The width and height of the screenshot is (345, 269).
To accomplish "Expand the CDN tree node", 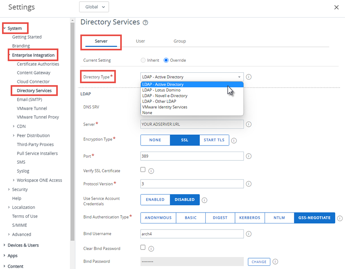I will pos(14,126).
